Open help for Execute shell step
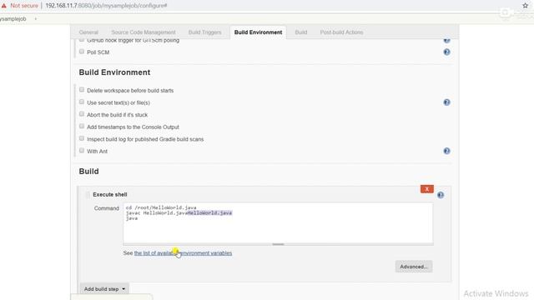This screenshot has height=300, width=534. click(x=441, y=195)
